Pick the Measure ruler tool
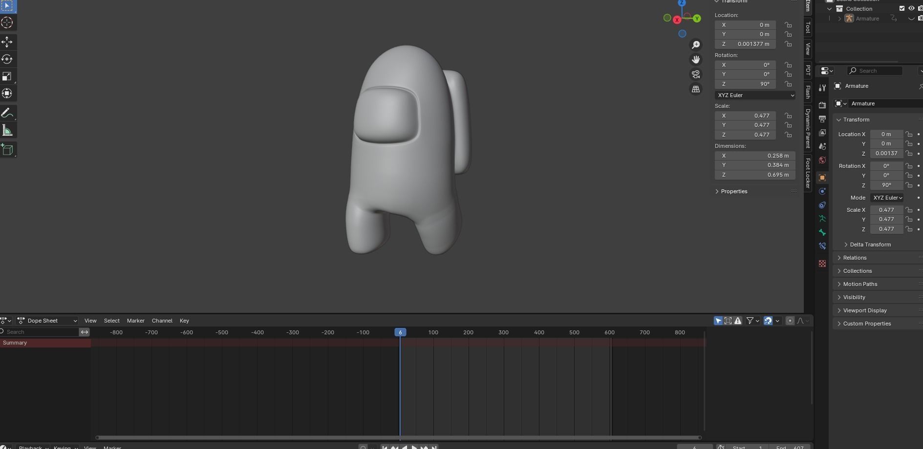This screenshot has width=923, height=449. pyautogui.click(x=7, y=130)
